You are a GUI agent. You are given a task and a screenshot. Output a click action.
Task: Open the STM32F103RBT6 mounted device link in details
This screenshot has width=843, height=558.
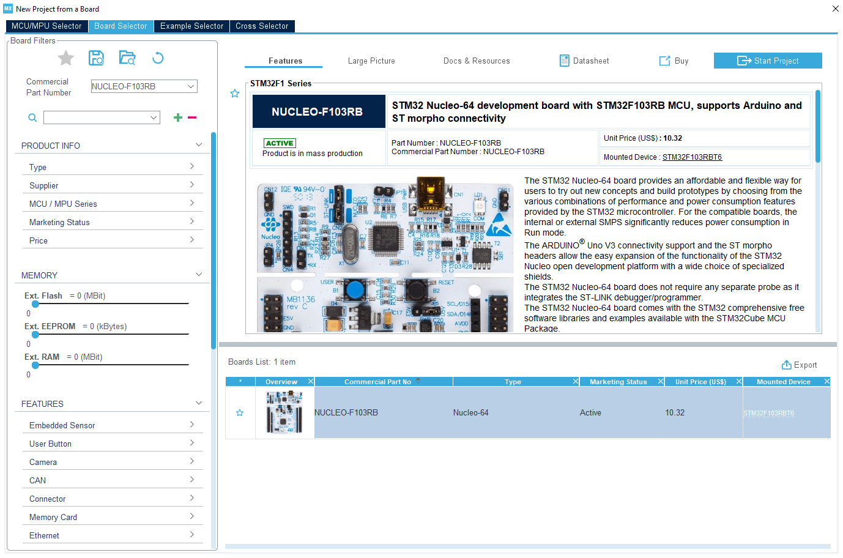point(692,157)
